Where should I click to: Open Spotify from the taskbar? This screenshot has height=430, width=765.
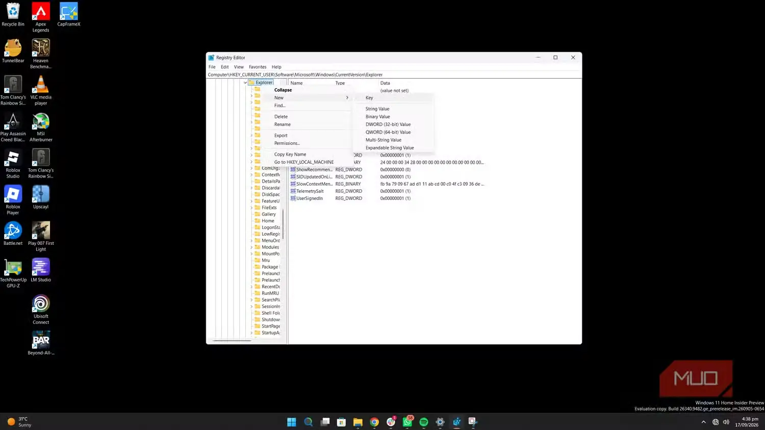424,422
